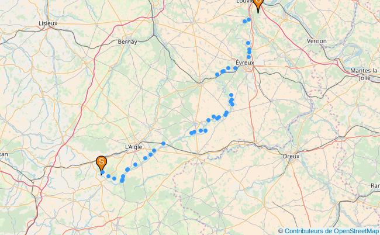Viewport: 380px width, 235px height.
Task: Click the Vernon town label
Action: tap(316, 41)
